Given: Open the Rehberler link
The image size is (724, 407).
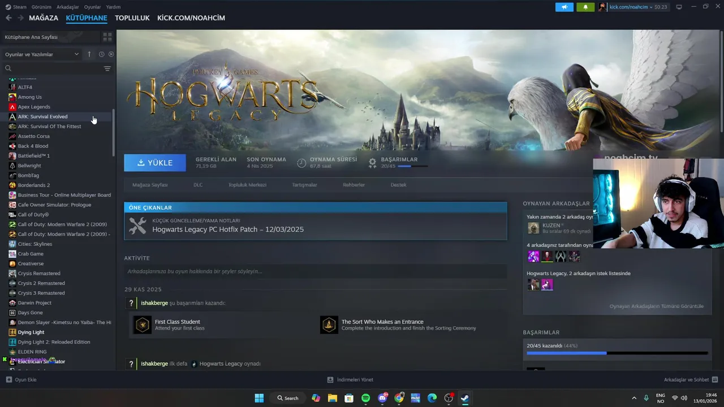Looking at the screenshot, I should [354, 185].
